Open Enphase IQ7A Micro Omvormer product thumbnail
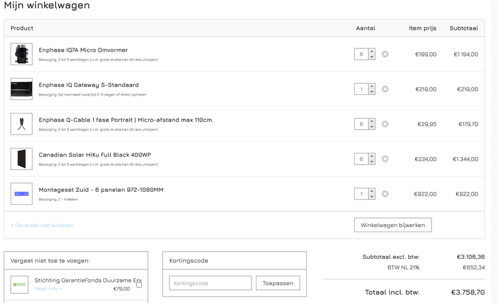 coord(21,54)
